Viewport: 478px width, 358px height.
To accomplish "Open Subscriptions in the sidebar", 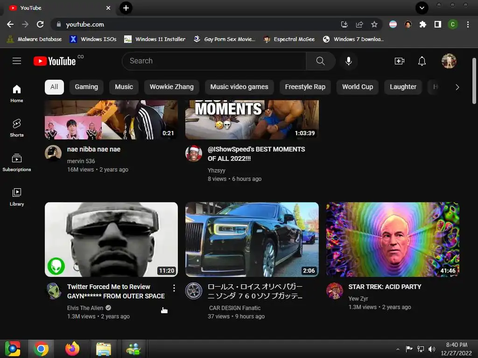I will click(17, 163).
